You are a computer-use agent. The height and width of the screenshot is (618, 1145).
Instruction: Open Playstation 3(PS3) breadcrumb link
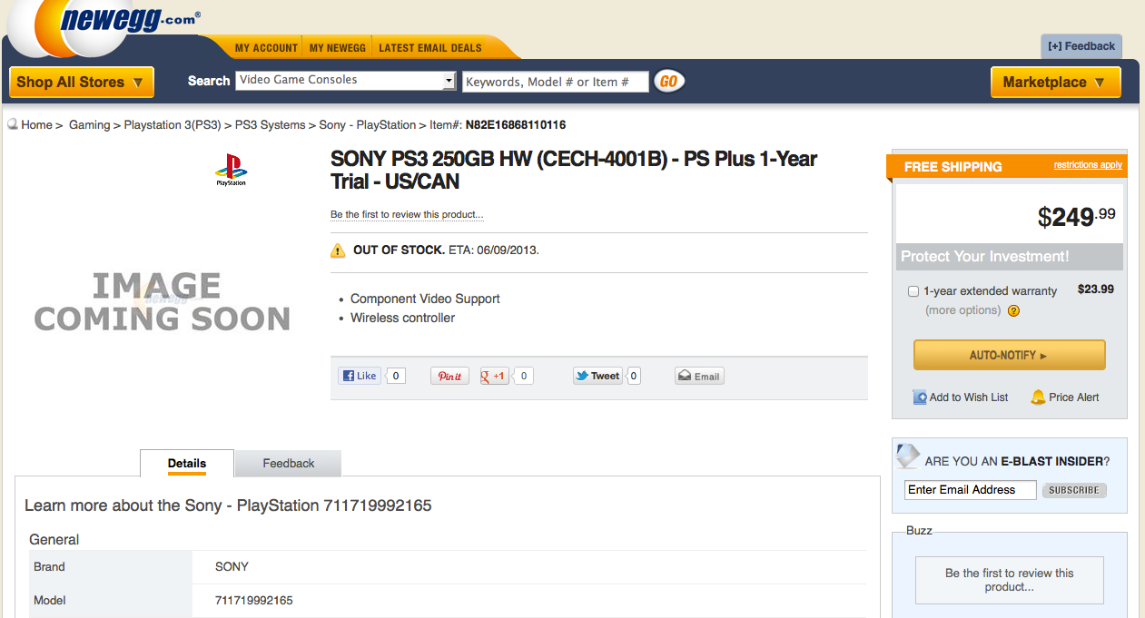173,125
